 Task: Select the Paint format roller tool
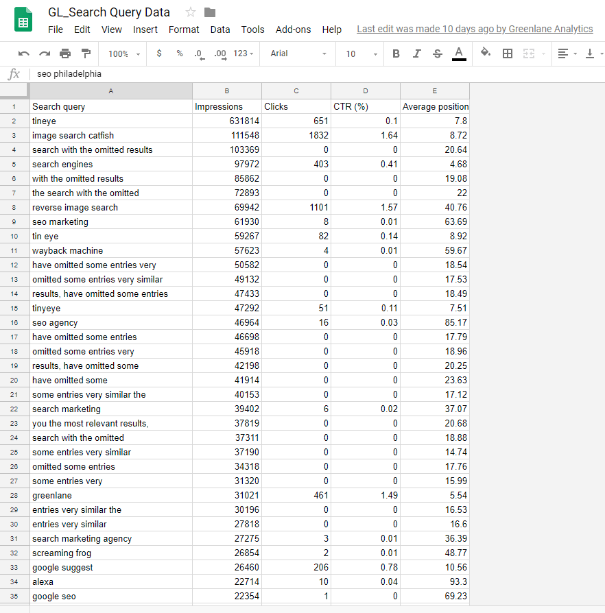click(86, 53)
